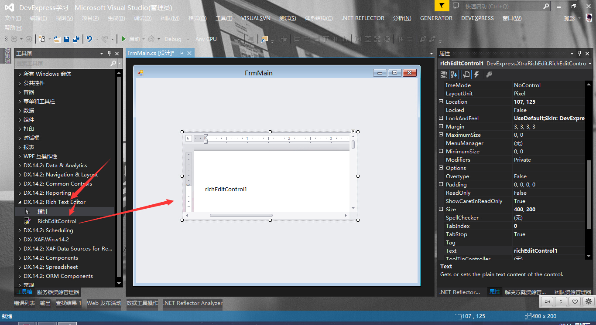The height and width of the screenshot is (325, 596).
Task: Collapse DX.14.2: Rich Text Editor group
Action: 20,202
